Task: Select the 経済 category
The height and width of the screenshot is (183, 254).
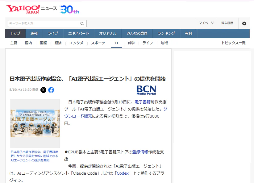Action: point(58,43)
